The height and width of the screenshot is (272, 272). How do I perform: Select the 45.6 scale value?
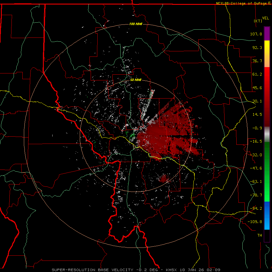(x=257, y=88)
